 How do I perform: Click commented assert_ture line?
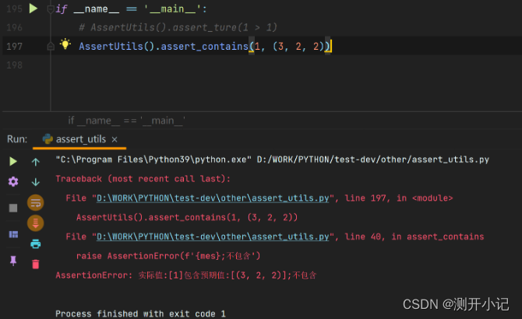[178, 27]
